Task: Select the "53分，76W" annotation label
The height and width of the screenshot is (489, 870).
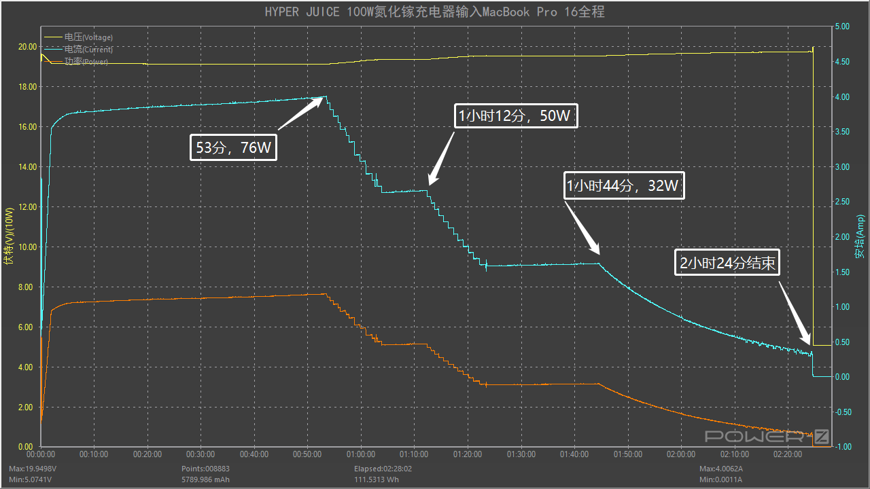Action: pyautogui.click(x=233, y=147)
